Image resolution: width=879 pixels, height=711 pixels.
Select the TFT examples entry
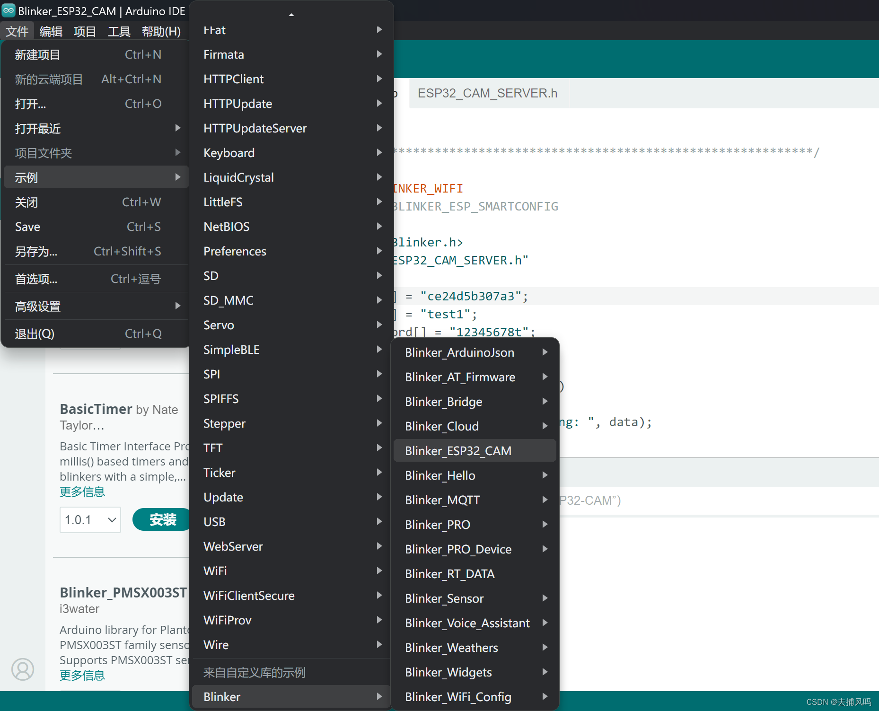pyautogui.click(x=291, y=448)
